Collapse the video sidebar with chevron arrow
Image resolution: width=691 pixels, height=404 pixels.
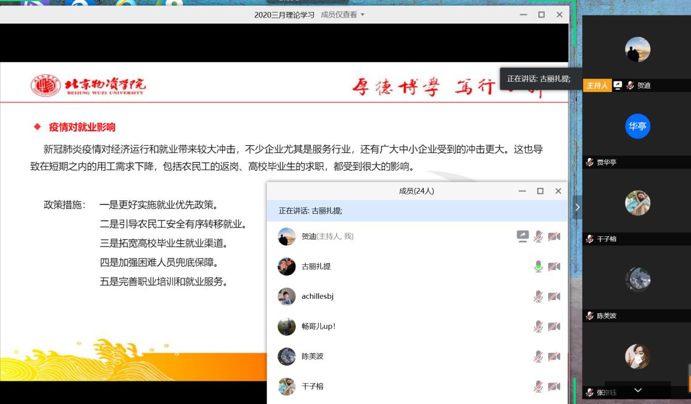(x=578, y=206)
